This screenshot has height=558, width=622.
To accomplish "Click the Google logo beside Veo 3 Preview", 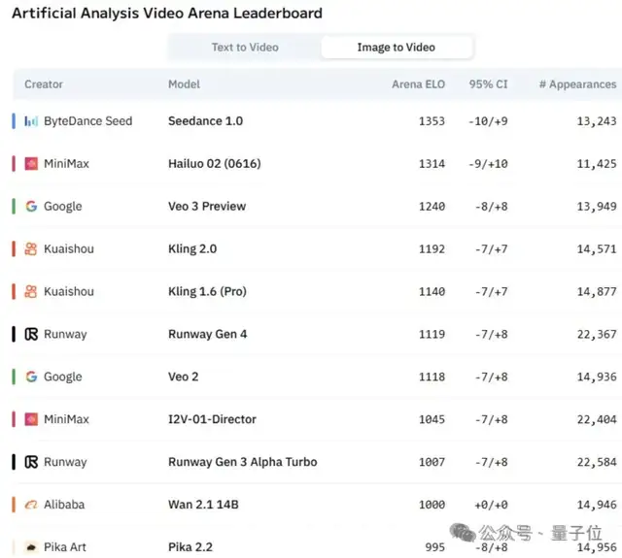I will (31, 207).
